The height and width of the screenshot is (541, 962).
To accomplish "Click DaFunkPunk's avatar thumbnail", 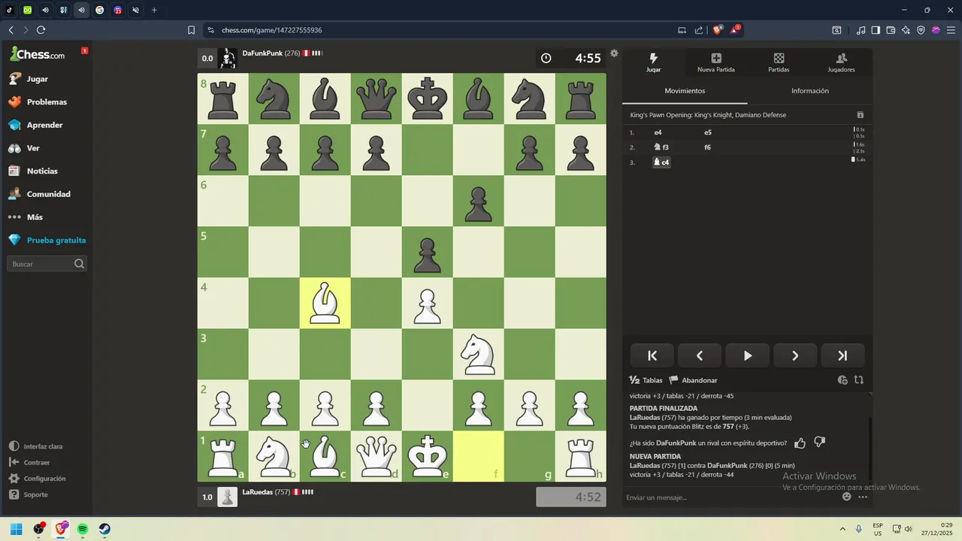I will [228, 58].
